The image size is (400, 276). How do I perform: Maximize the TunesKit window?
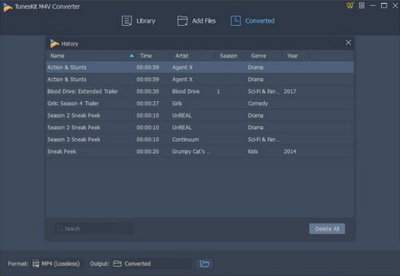coord(384,6)
